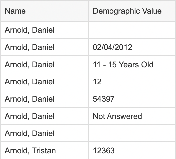Click the column border between Tristan and 12363

coord(88,150)
